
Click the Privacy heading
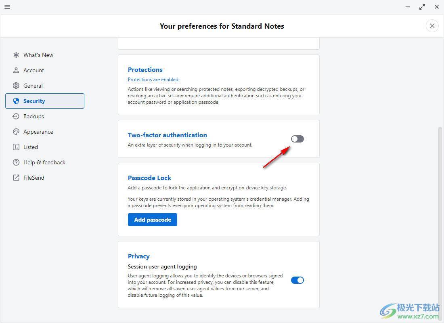138,256
